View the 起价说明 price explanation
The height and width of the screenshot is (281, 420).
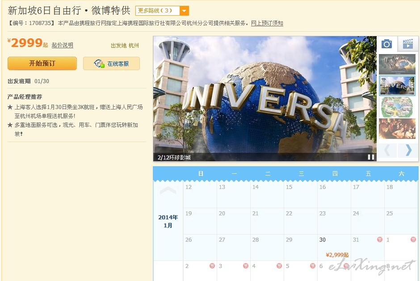[x=62, y=45]
